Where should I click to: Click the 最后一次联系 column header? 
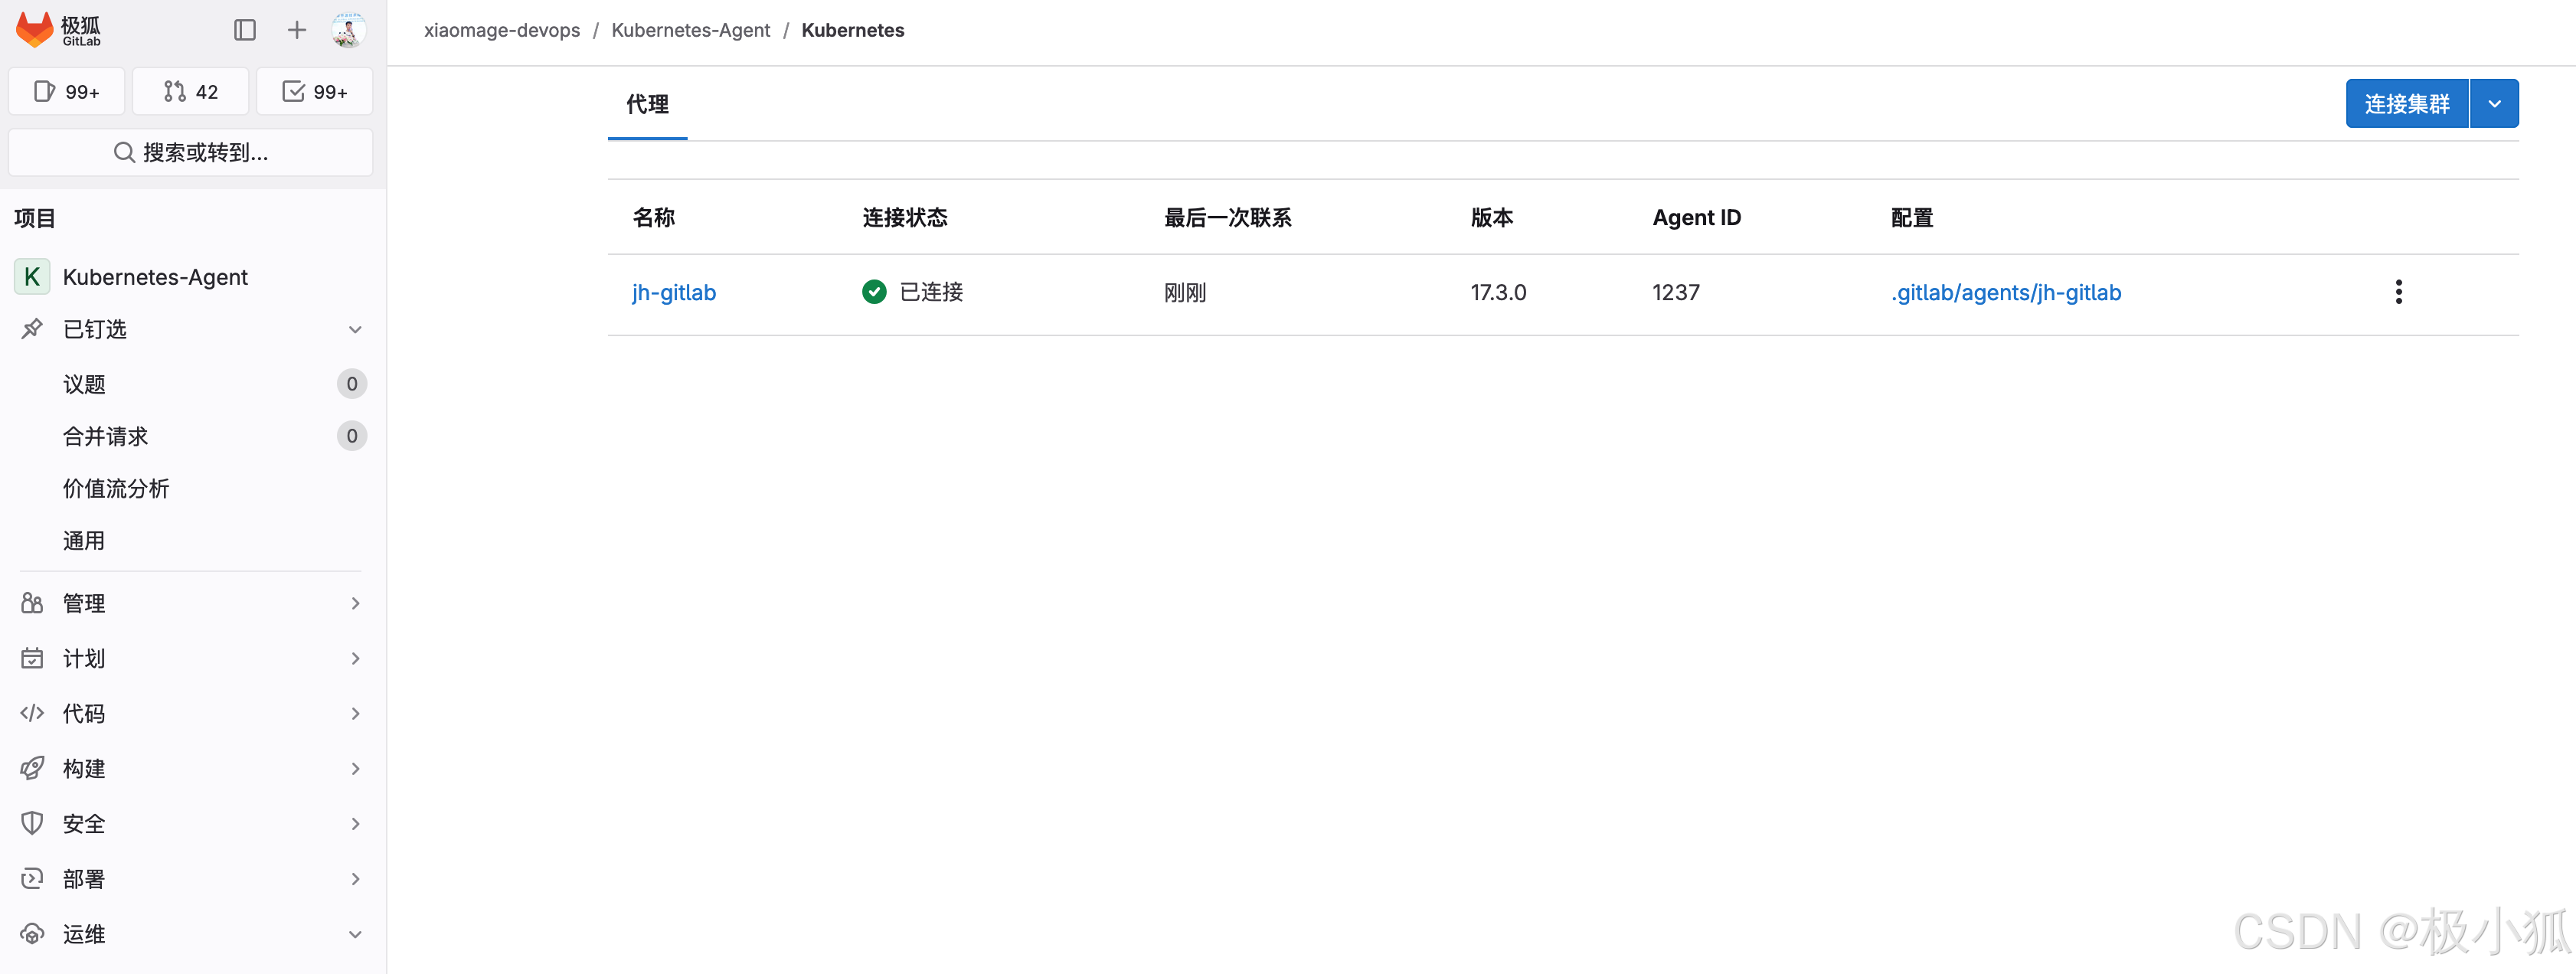pyautogui.click(x=1228, y=217)
